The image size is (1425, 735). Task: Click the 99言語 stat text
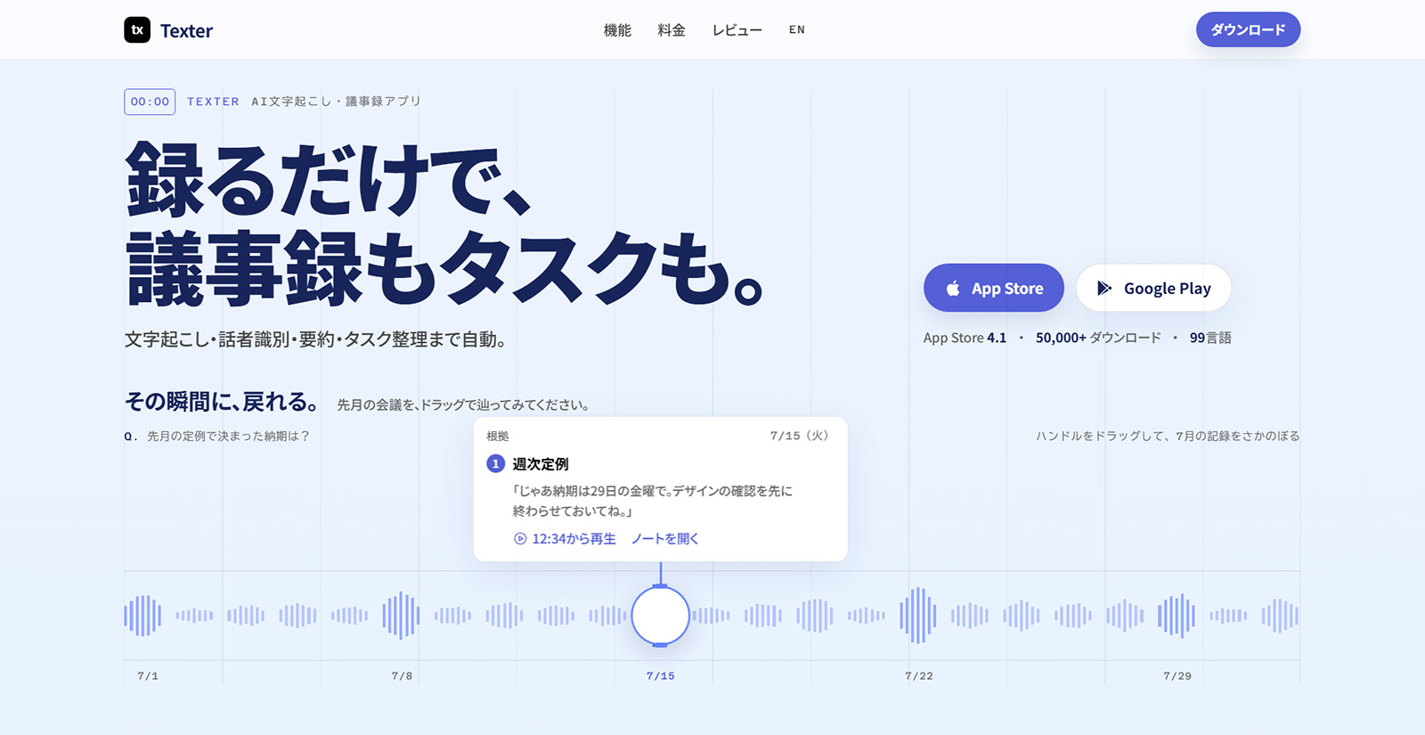(x=1210, y=338)
